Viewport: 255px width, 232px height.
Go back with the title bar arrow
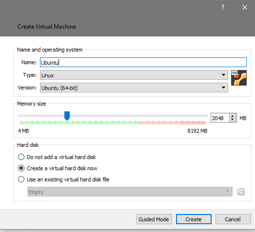pos(7,26)
